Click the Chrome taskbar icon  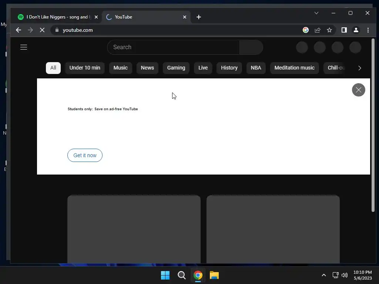pos(198,275)
